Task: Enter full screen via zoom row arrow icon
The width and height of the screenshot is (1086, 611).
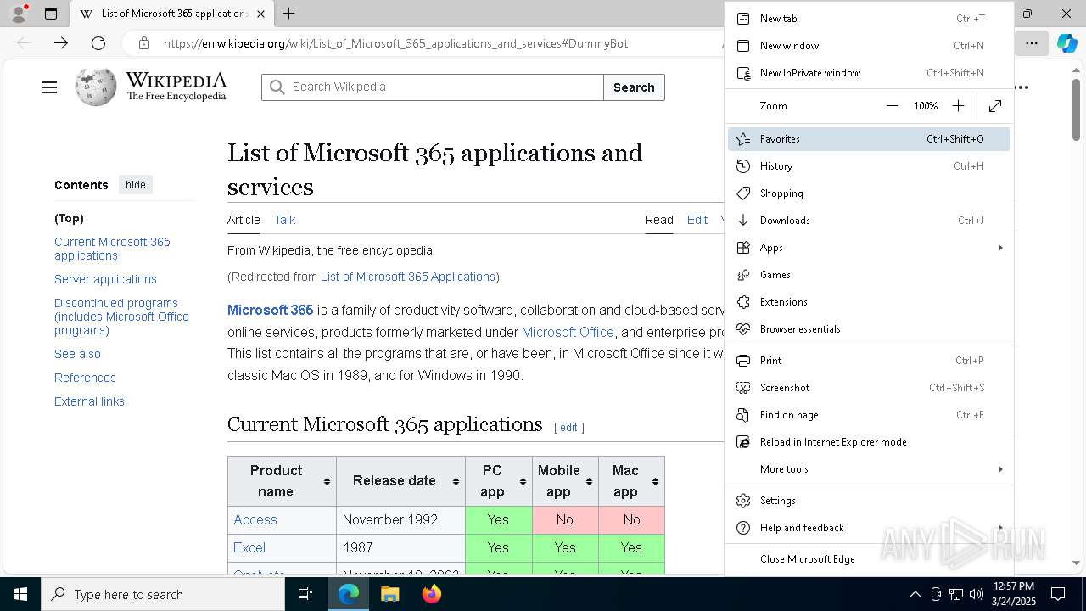Action: click(995, 106)
